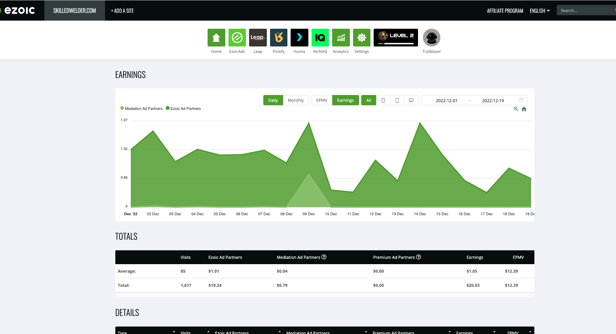This screenshot has width=616, height=334.
Task: Open the Home dashboard icon
Action: tap(216, 38)
